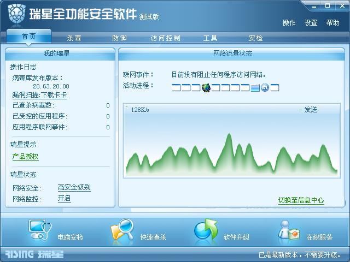Launch 快速查杀 quick scan magnifier icon
This screenshot has width=350, height=262.
click(x=122, y=230)
